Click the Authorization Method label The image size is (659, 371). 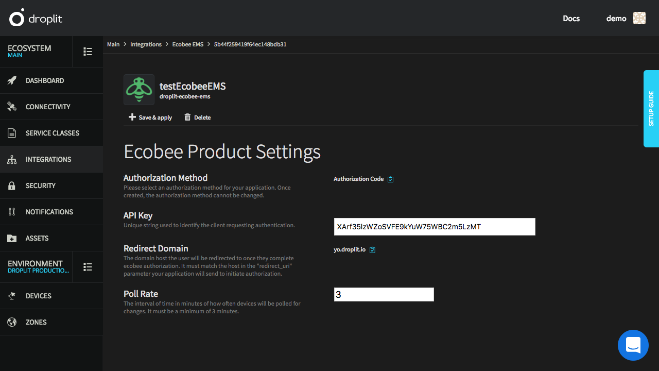pos(165,178)
